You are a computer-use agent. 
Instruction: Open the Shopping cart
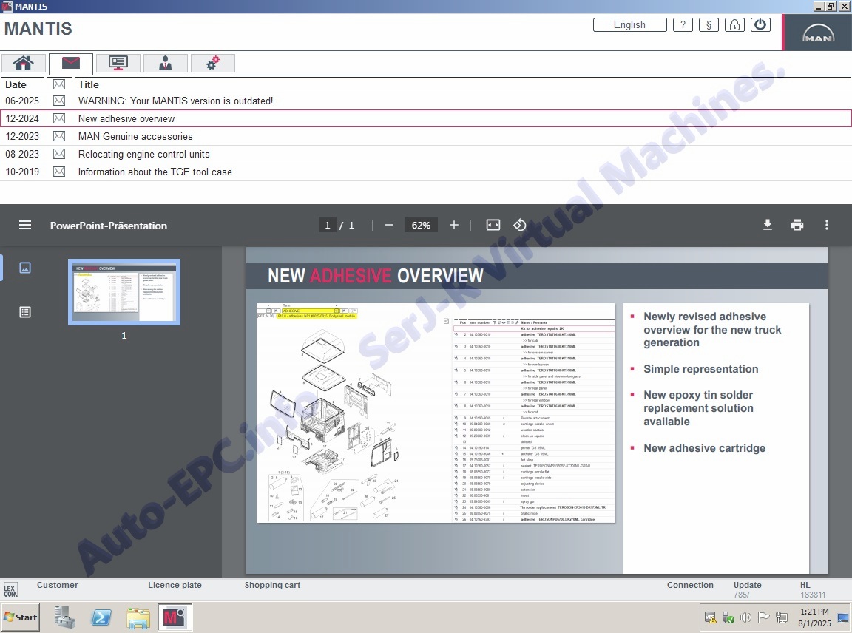272,585
